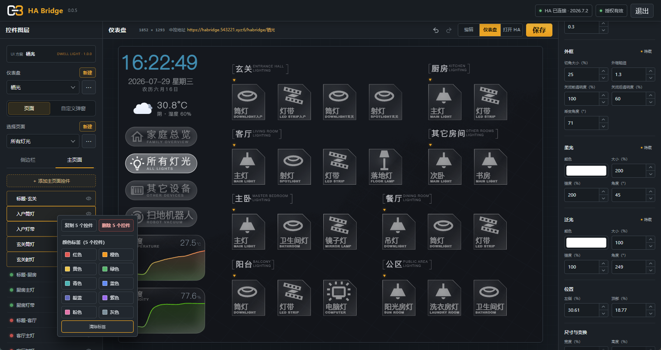Click 删除 5 个控件 button
661x350 pixels.
click(x=116, y=225)
